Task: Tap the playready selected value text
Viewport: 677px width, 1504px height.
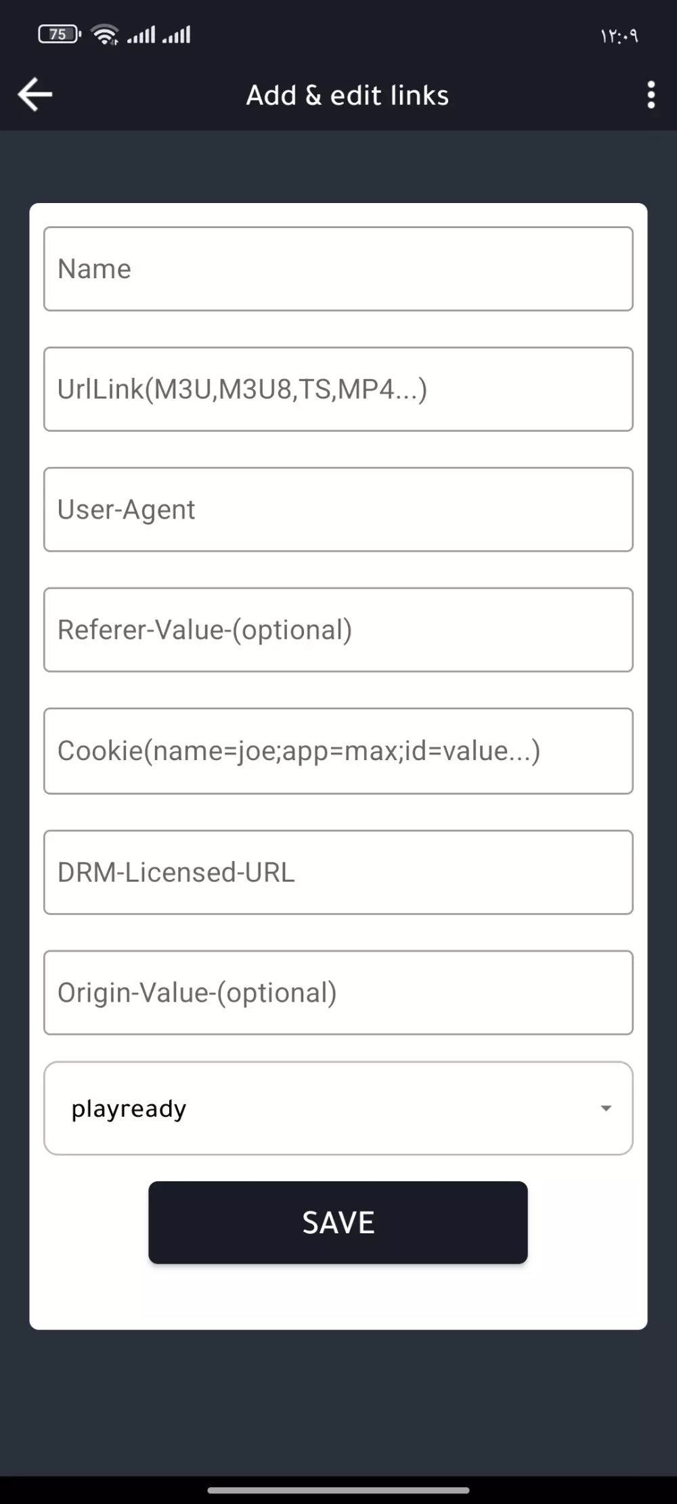Action: click(129, 1109)
